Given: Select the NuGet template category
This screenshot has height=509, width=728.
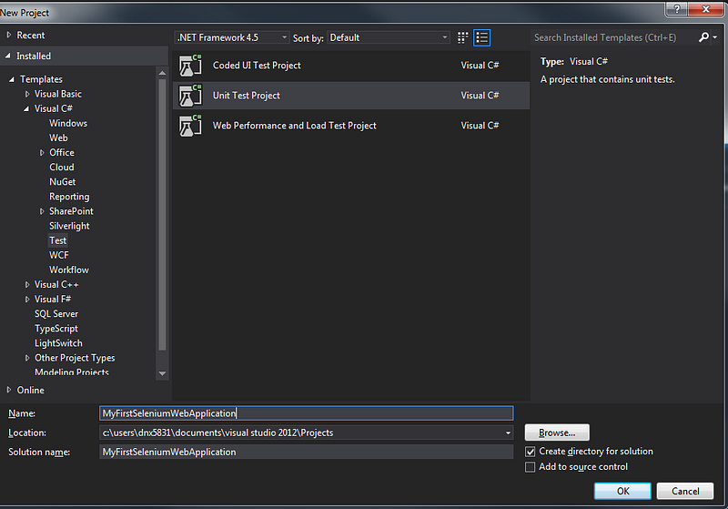Looking at the screenshot, I should point(63,182).
